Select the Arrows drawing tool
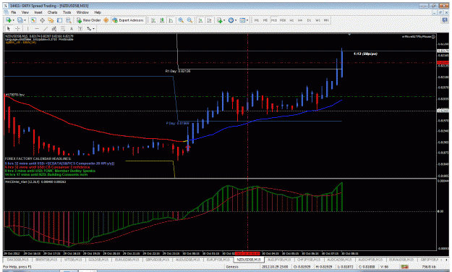 [x=89, y=28]
